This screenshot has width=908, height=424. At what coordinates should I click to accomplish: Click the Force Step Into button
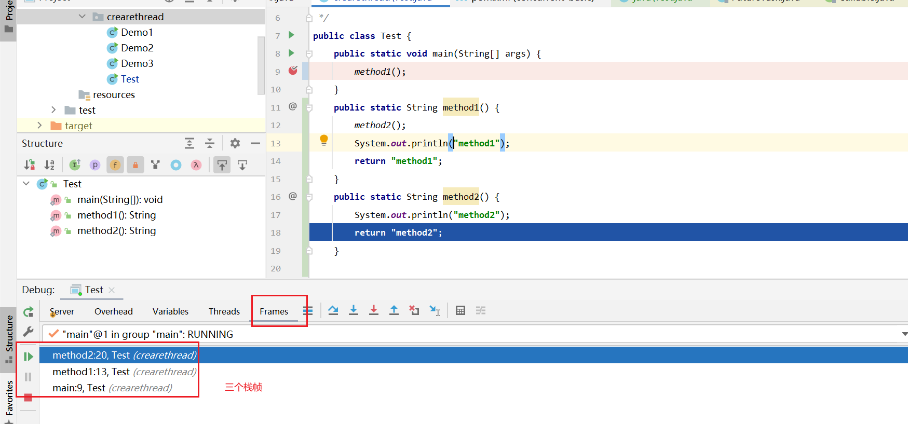tap(374, 310)
